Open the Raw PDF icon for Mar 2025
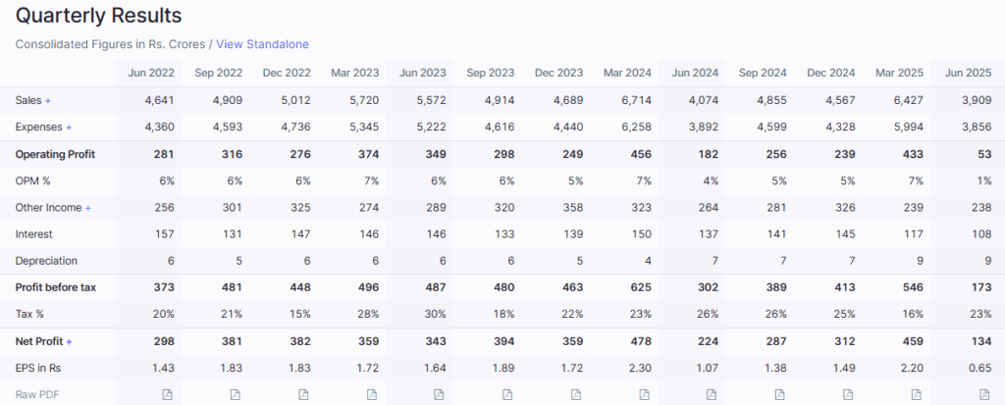The height and width of the screenshot is (405, 1005). click(x=916, y=394)
